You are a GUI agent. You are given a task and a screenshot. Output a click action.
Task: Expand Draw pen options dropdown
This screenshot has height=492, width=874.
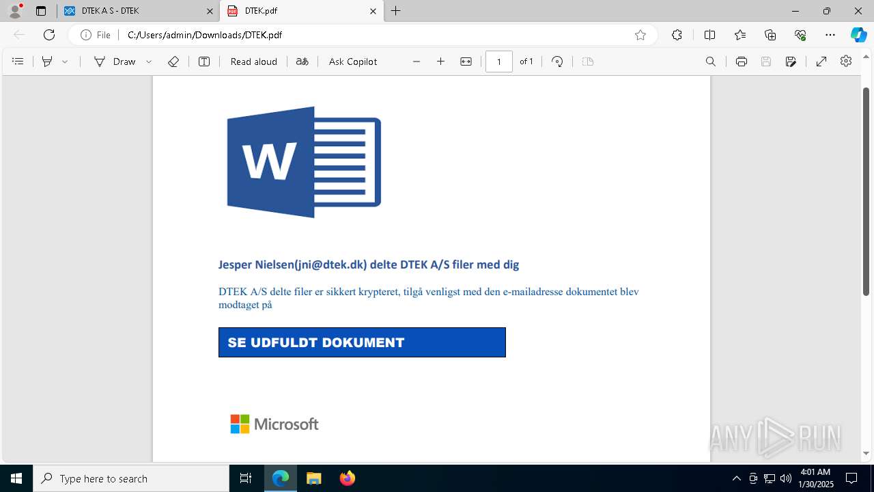[x=149, y=61]
